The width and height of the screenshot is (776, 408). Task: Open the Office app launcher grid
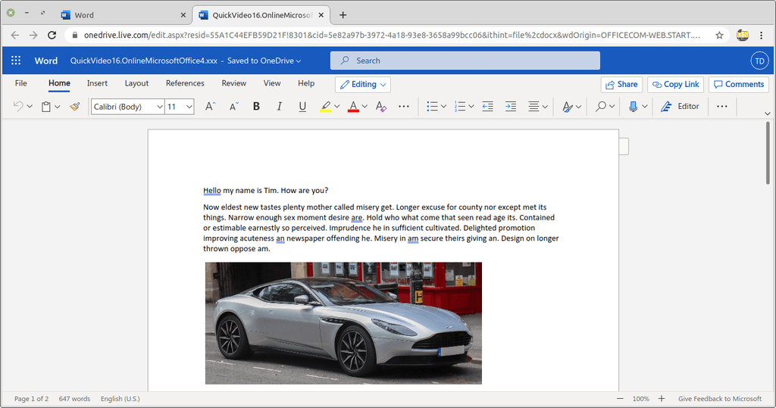tap(16, 61)
